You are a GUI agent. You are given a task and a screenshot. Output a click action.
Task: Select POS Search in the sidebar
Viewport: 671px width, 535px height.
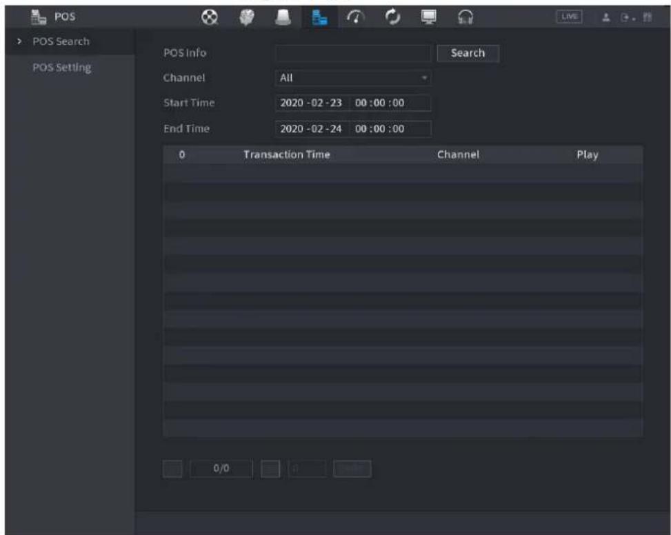coord(61,41)
